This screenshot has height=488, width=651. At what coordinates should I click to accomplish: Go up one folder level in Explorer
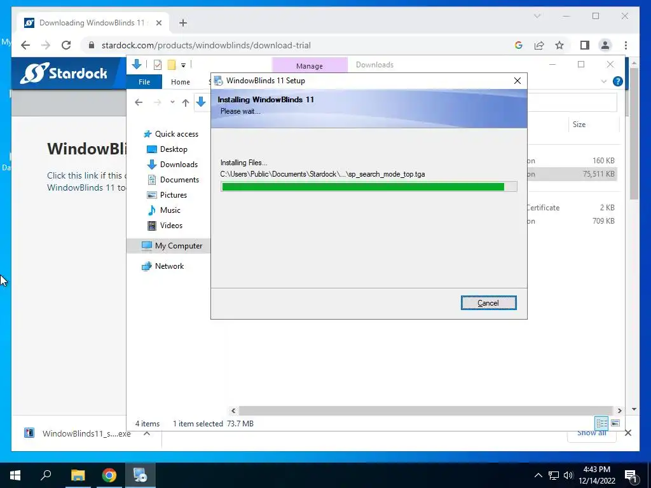pyautogui.click(x=186, y=102)
